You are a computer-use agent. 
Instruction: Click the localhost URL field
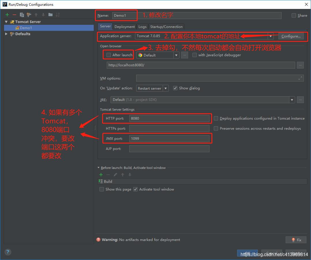[x=201, y=65]
